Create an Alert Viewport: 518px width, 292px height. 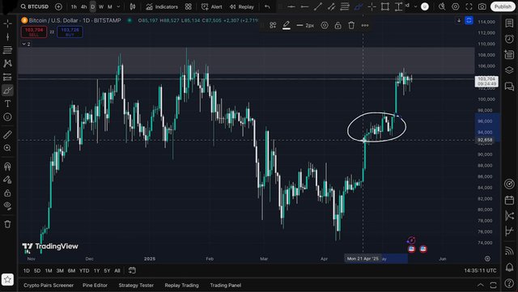click(212, 6)
